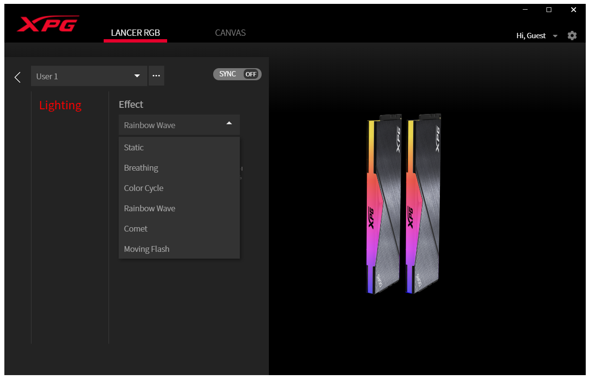Pick the Color Cycle effect
593x379 pixels.
(179, 188)
